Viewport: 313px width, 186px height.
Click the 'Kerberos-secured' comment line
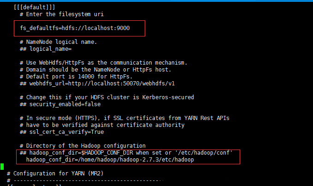click(x=107, y=97)
